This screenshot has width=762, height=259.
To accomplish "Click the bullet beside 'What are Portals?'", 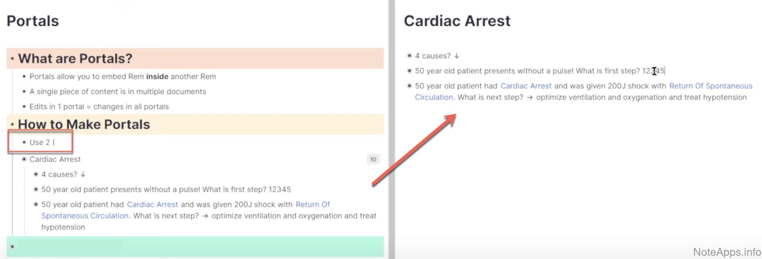I will [12, 58].
